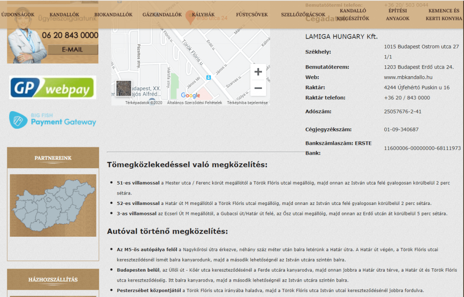Click the HÁZHOZSZÁLLÍTÁS panel header

coord(53,279)
